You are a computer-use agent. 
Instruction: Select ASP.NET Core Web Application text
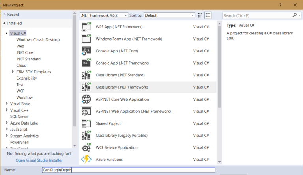(122, 99)
